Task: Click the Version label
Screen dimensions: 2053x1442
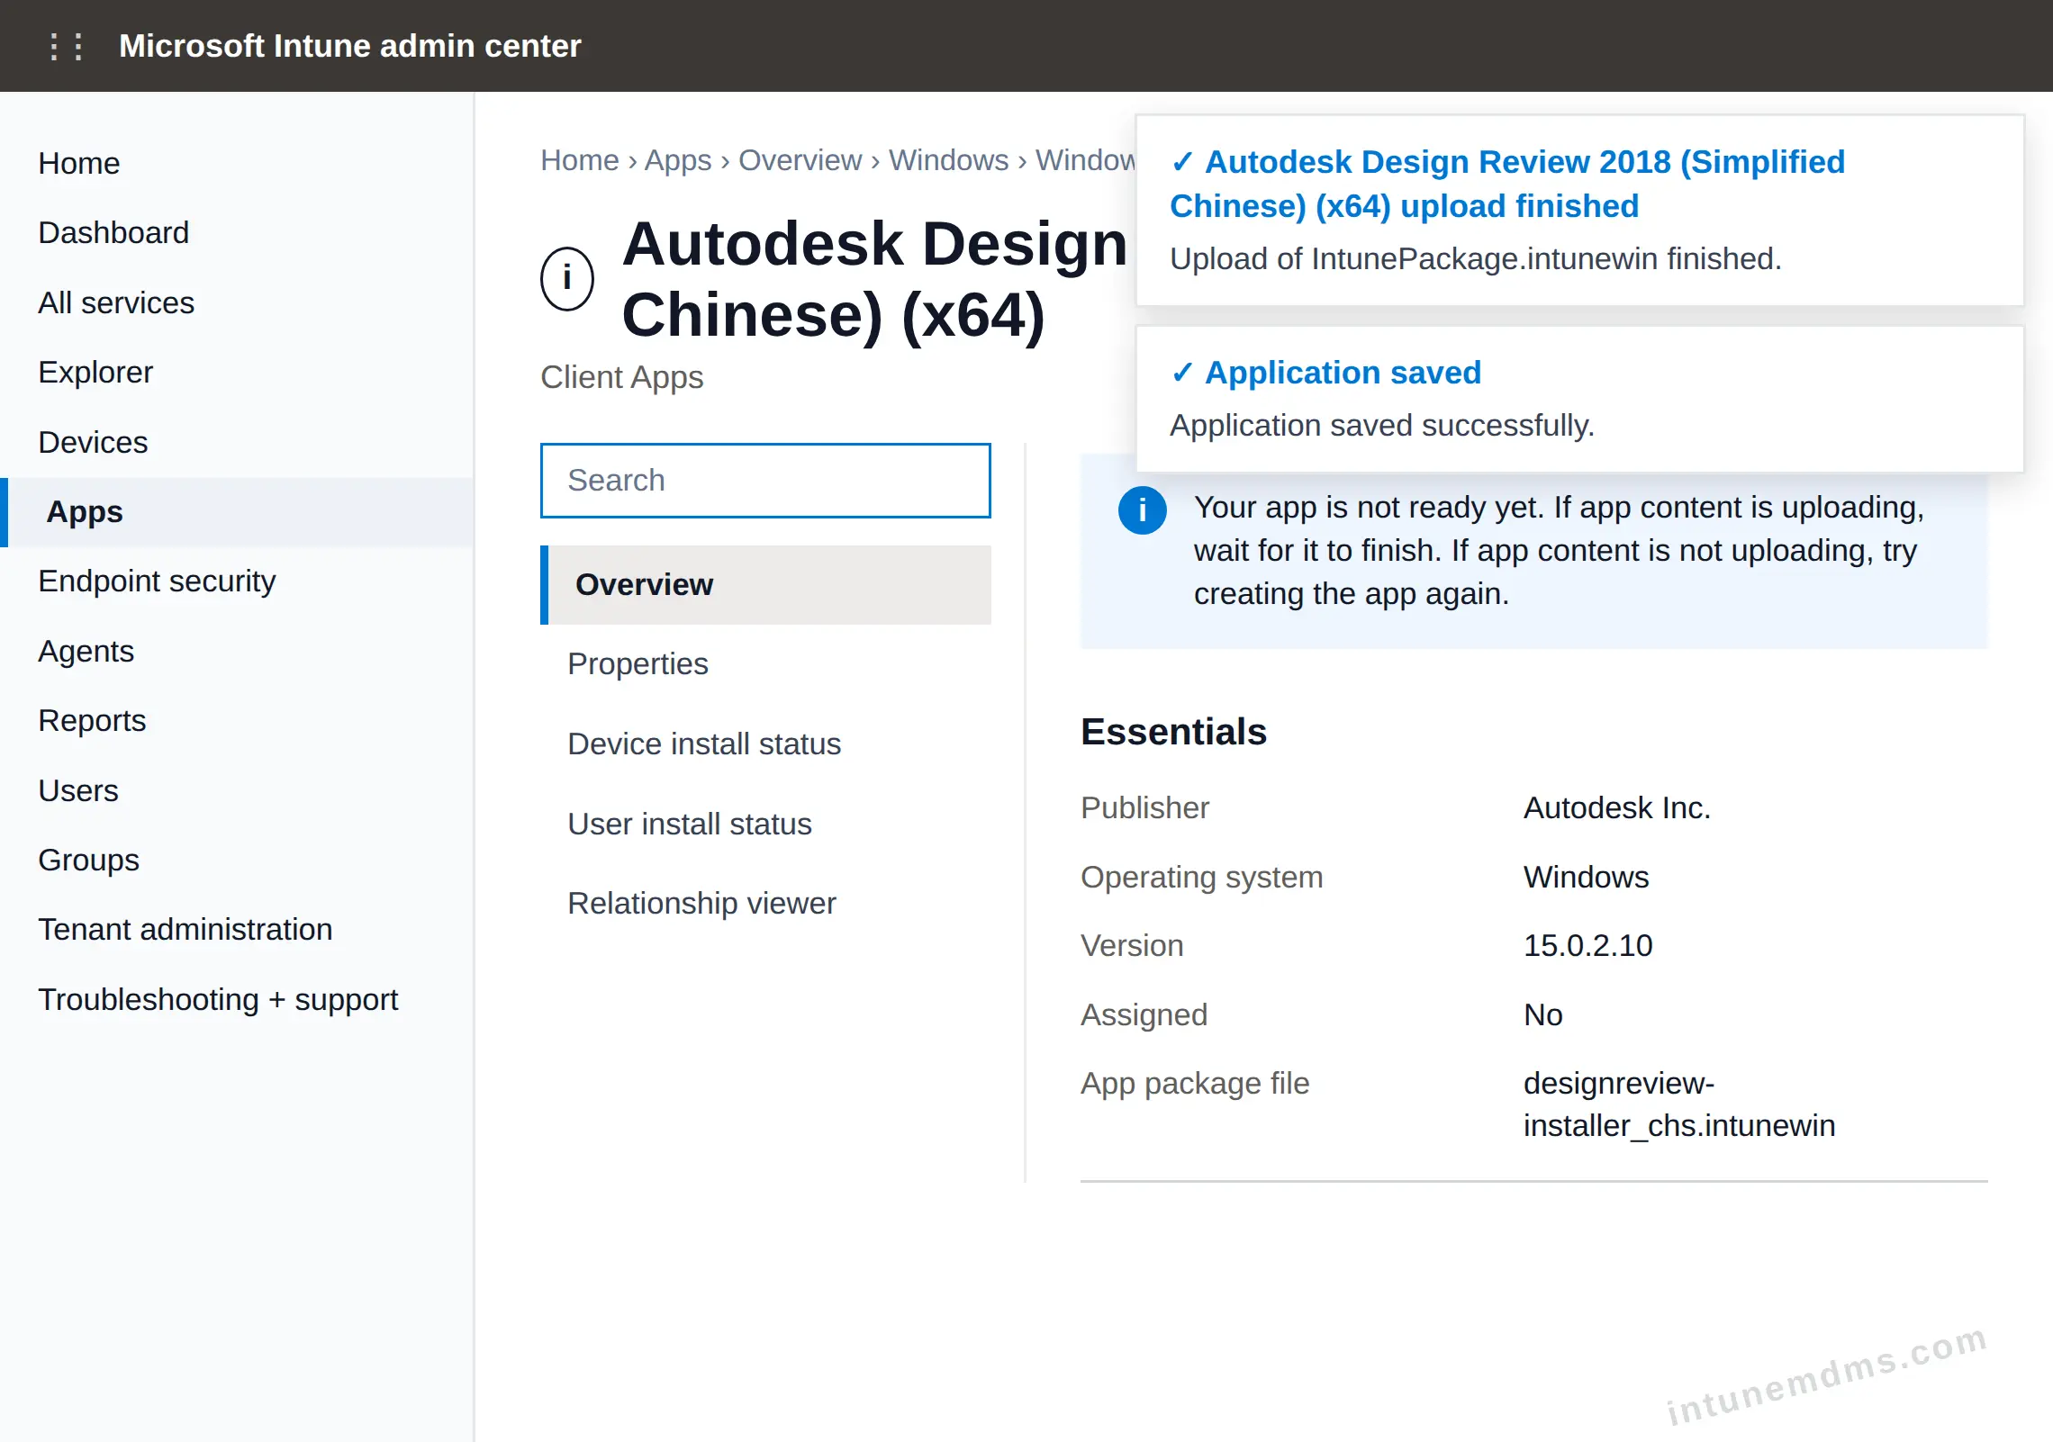Action: tap(1132, 946)
